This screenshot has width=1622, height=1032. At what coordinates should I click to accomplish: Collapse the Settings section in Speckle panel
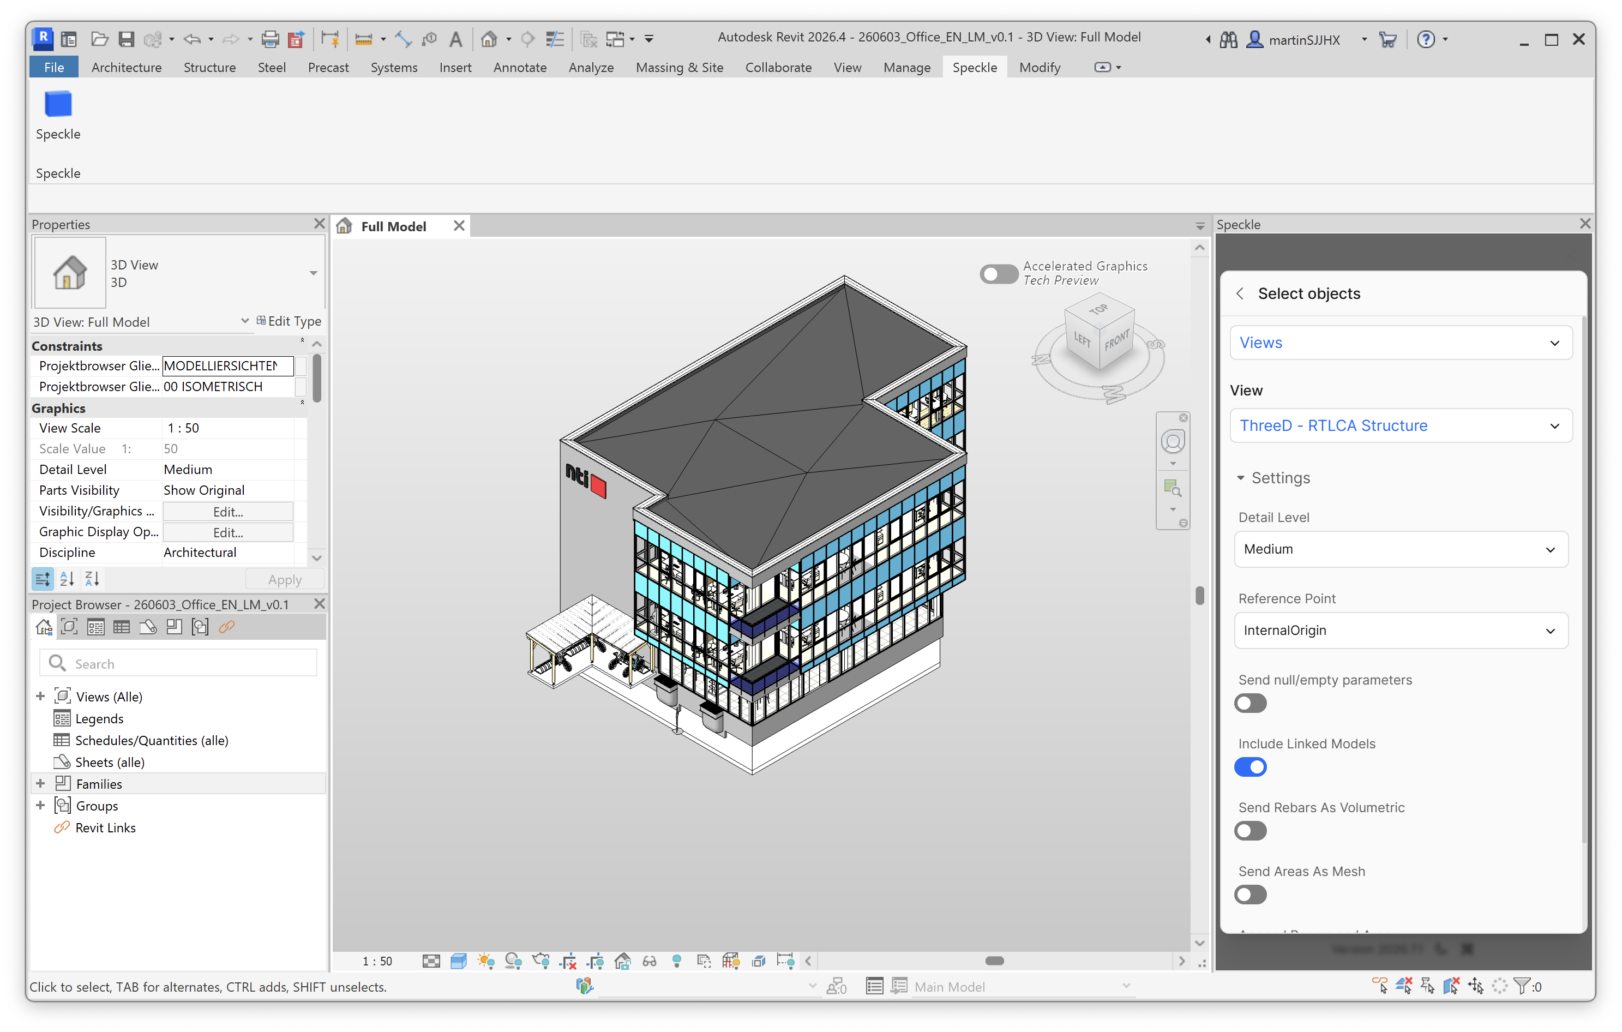1273,478
